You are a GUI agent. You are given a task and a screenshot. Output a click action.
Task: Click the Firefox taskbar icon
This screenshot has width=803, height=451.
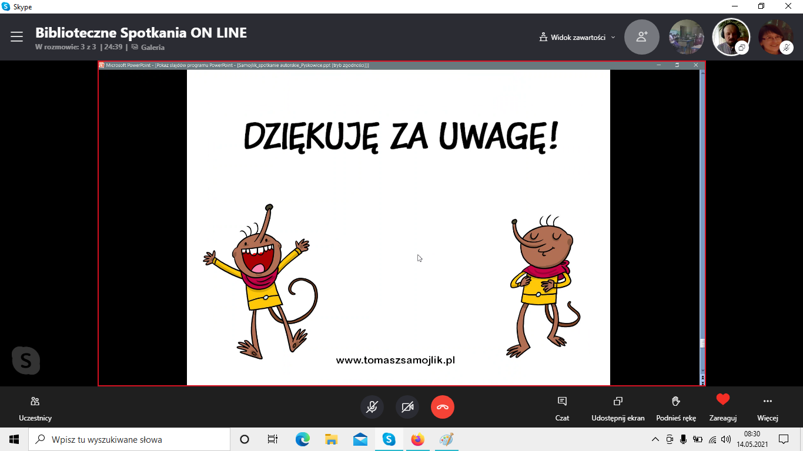click(417, 439)
